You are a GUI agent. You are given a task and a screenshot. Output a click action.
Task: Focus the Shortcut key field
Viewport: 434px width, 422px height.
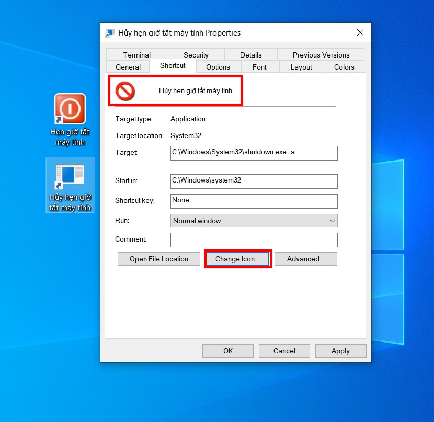click(x=254, y=201)
